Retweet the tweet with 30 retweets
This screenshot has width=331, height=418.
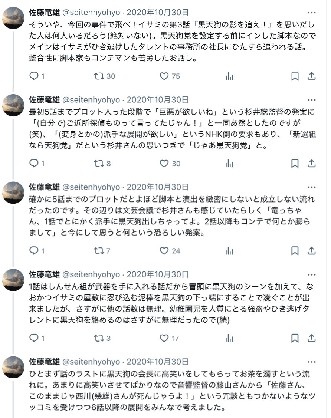pyautogui.click(x=99, y=76)
